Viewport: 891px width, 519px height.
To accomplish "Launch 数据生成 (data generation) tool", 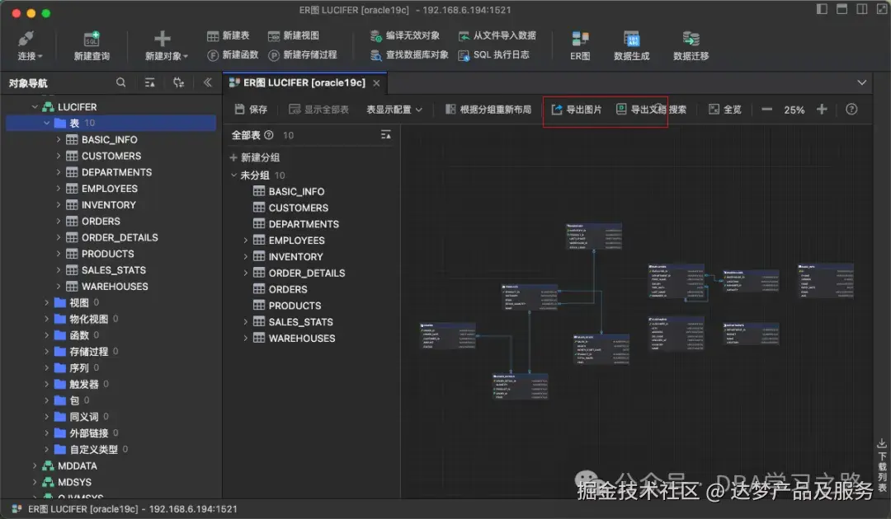I will pos(633,44).
